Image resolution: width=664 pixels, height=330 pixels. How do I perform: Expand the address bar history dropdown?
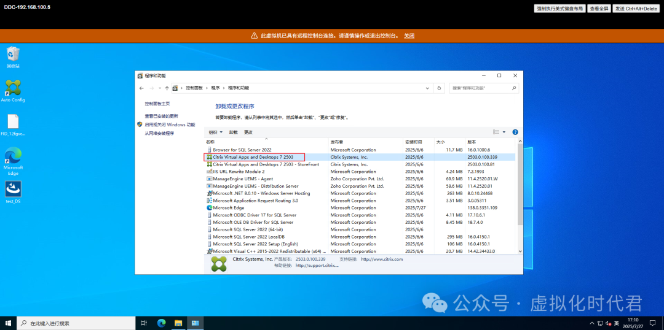(428, 88)
